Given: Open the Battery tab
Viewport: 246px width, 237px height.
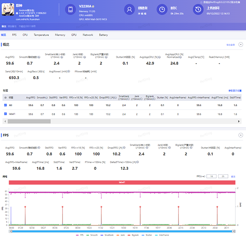Looking at the screenshot, I should (x=103, y=35).
